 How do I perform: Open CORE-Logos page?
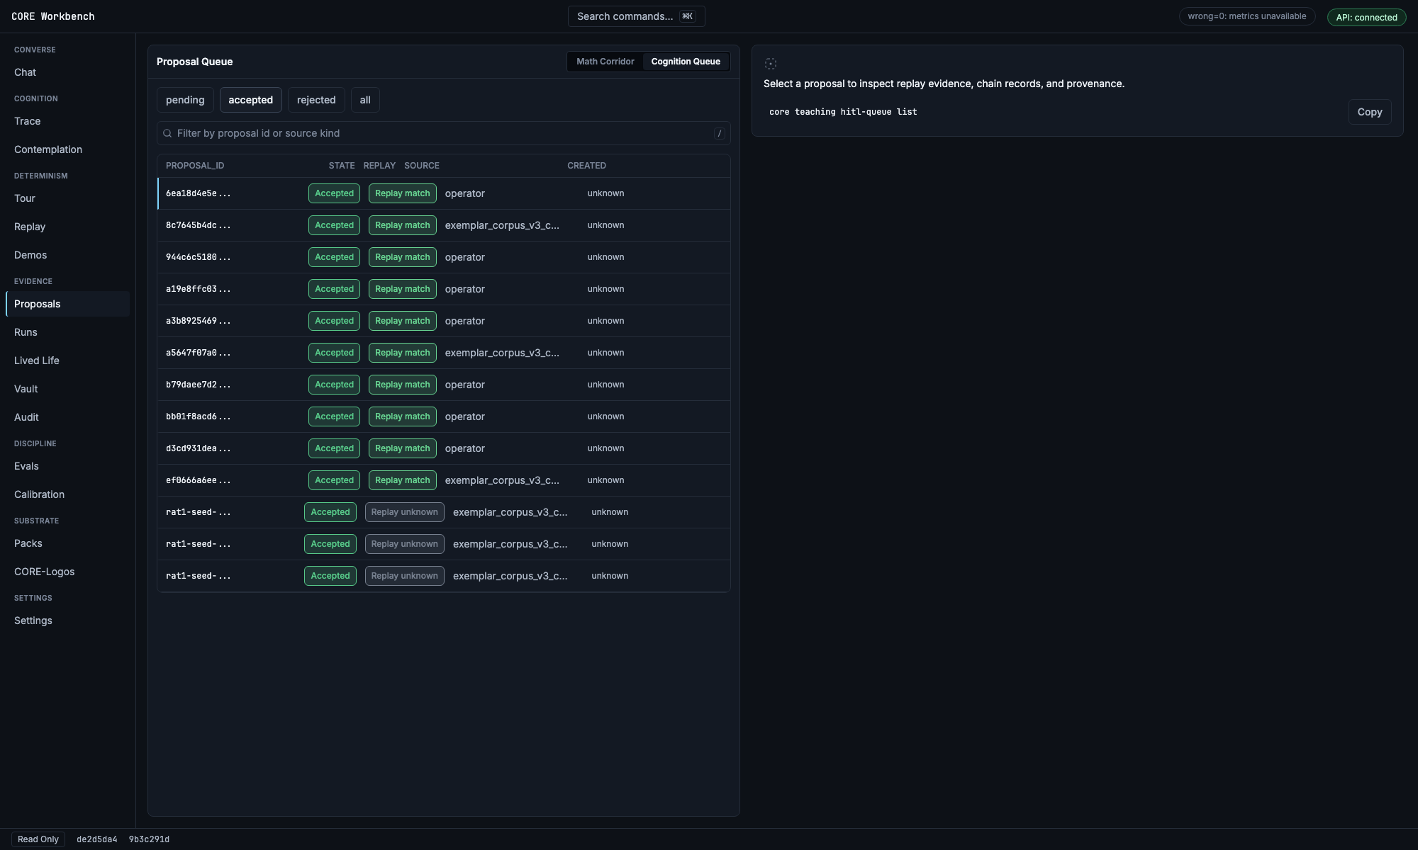tap(67, 572)
